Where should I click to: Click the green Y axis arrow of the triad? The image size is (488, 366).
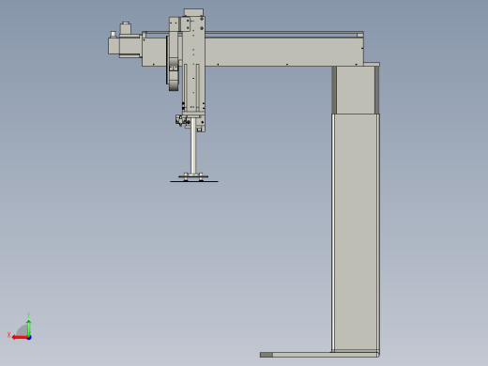(x=29, y=328)
